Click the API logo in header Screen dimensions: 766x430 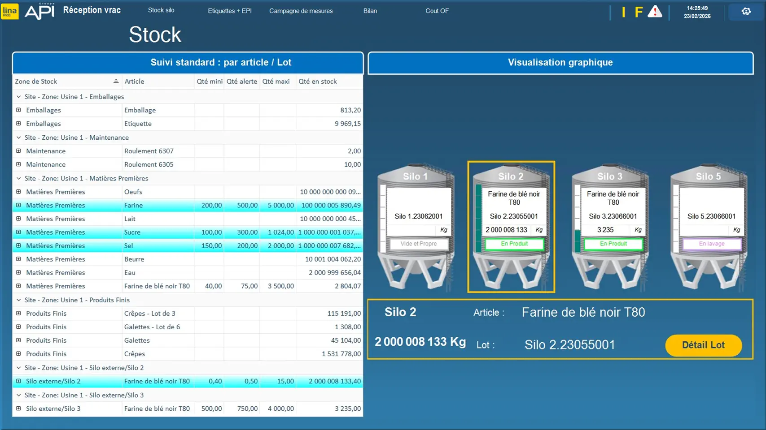[x=39, y=11]
